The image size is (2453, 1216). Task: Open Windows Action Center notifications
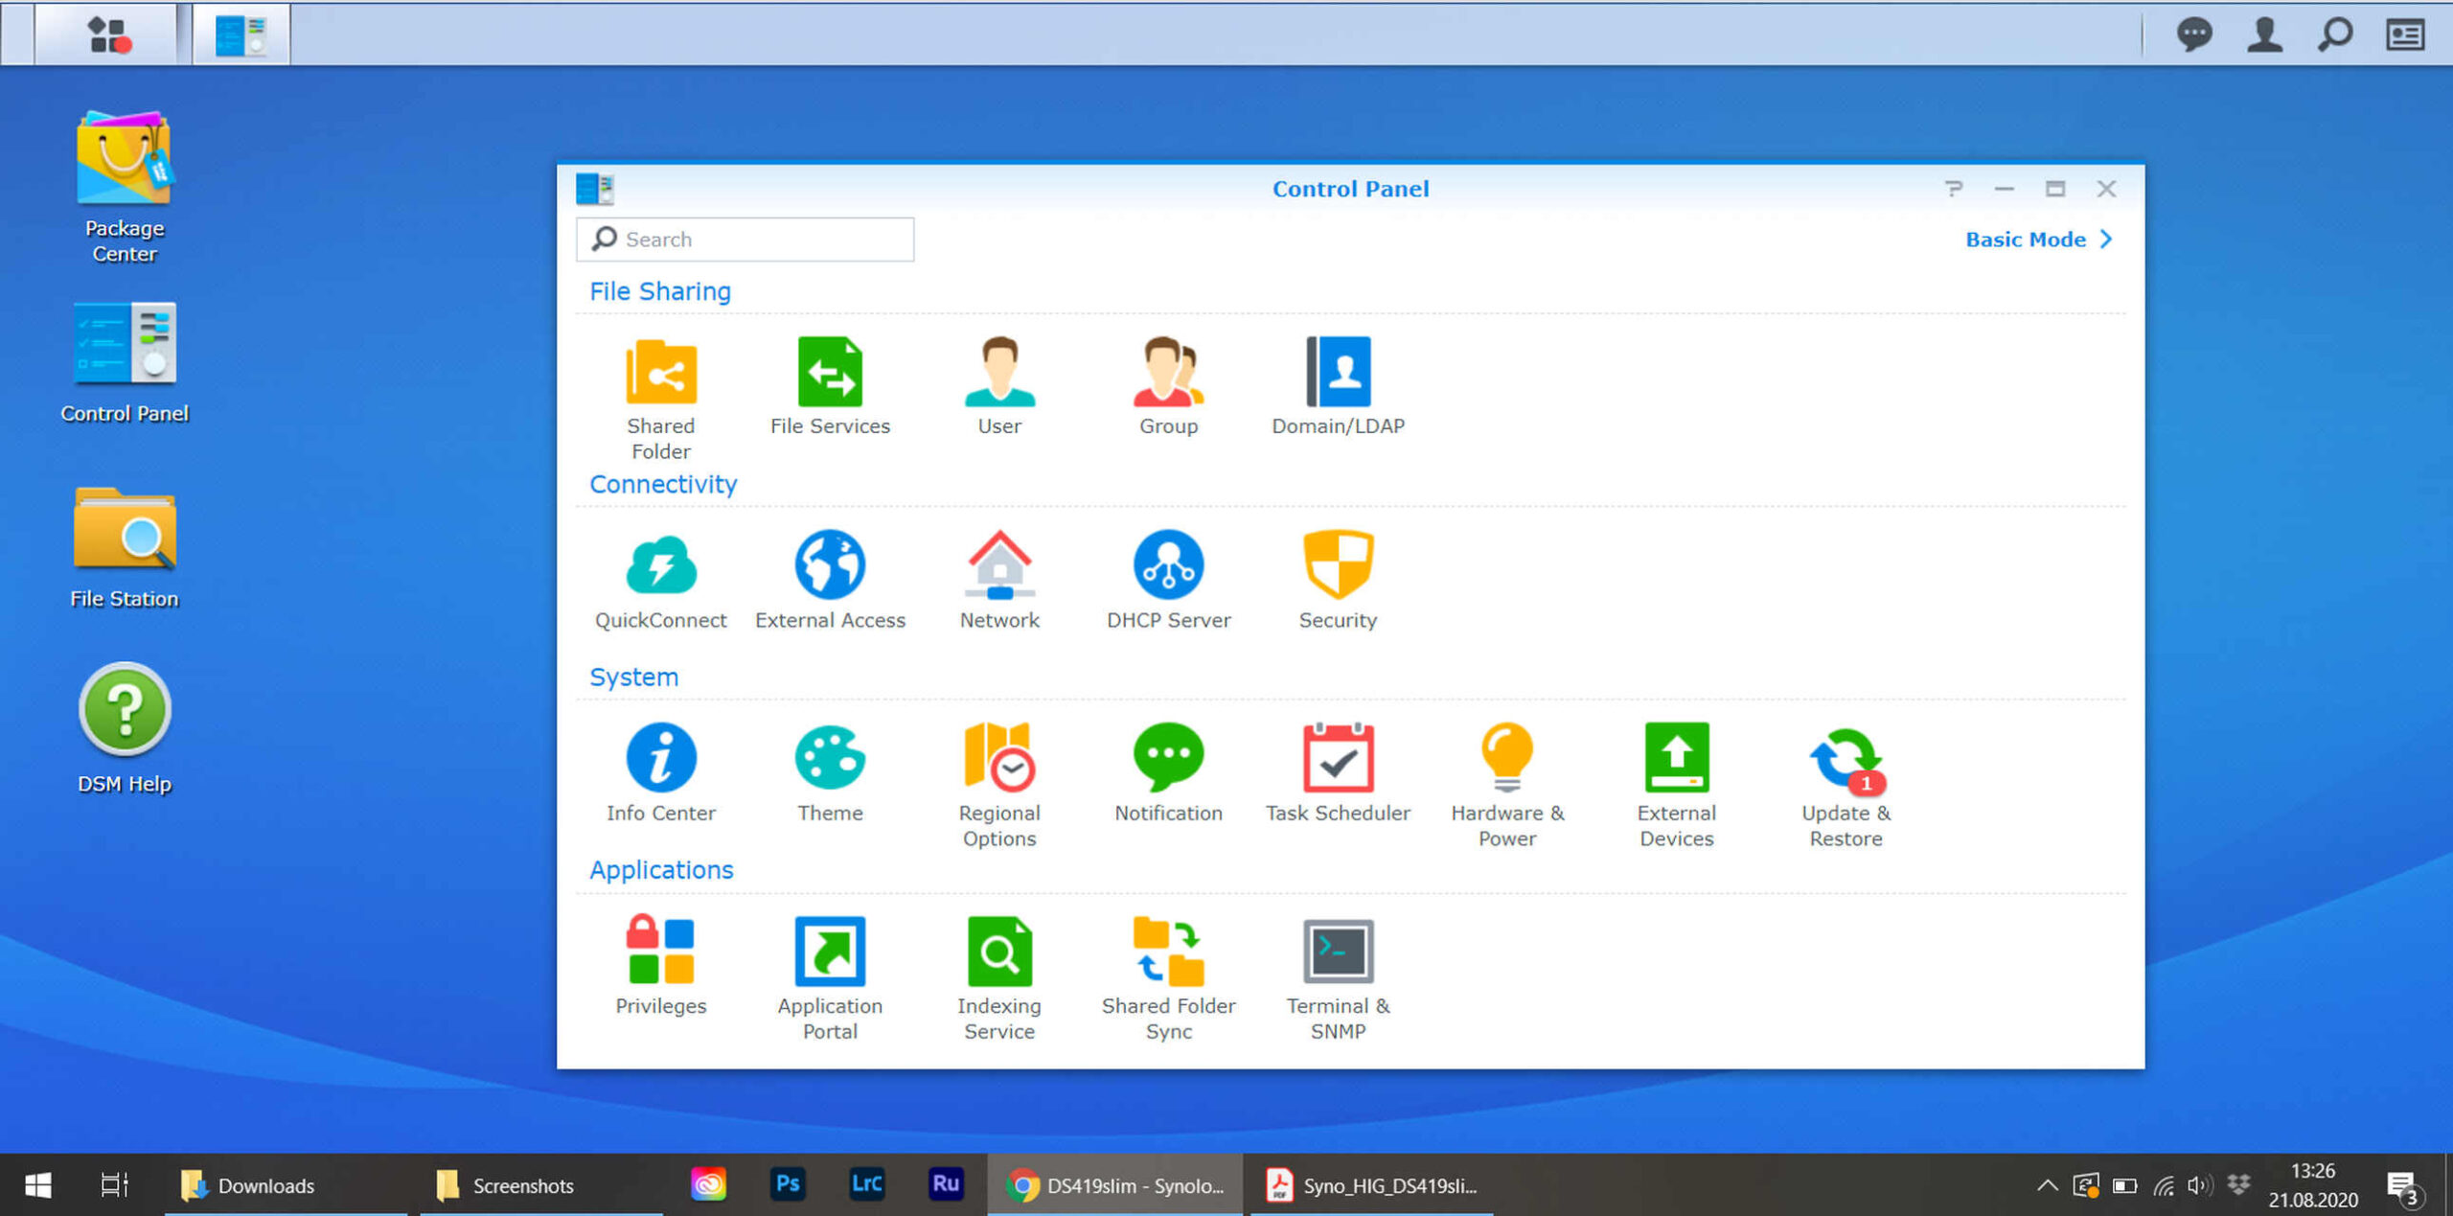point(2405,1188)
